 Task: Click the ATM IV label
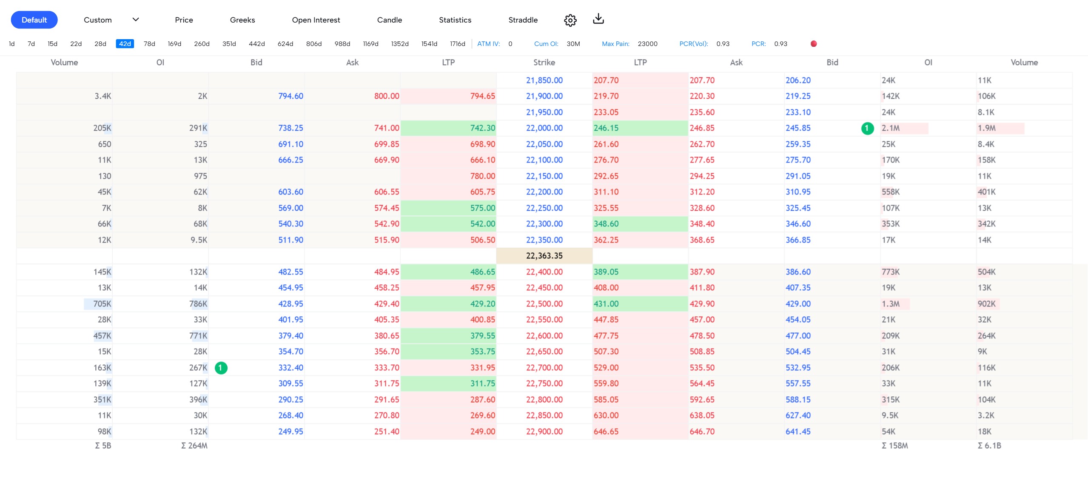[x=488, y=44]
